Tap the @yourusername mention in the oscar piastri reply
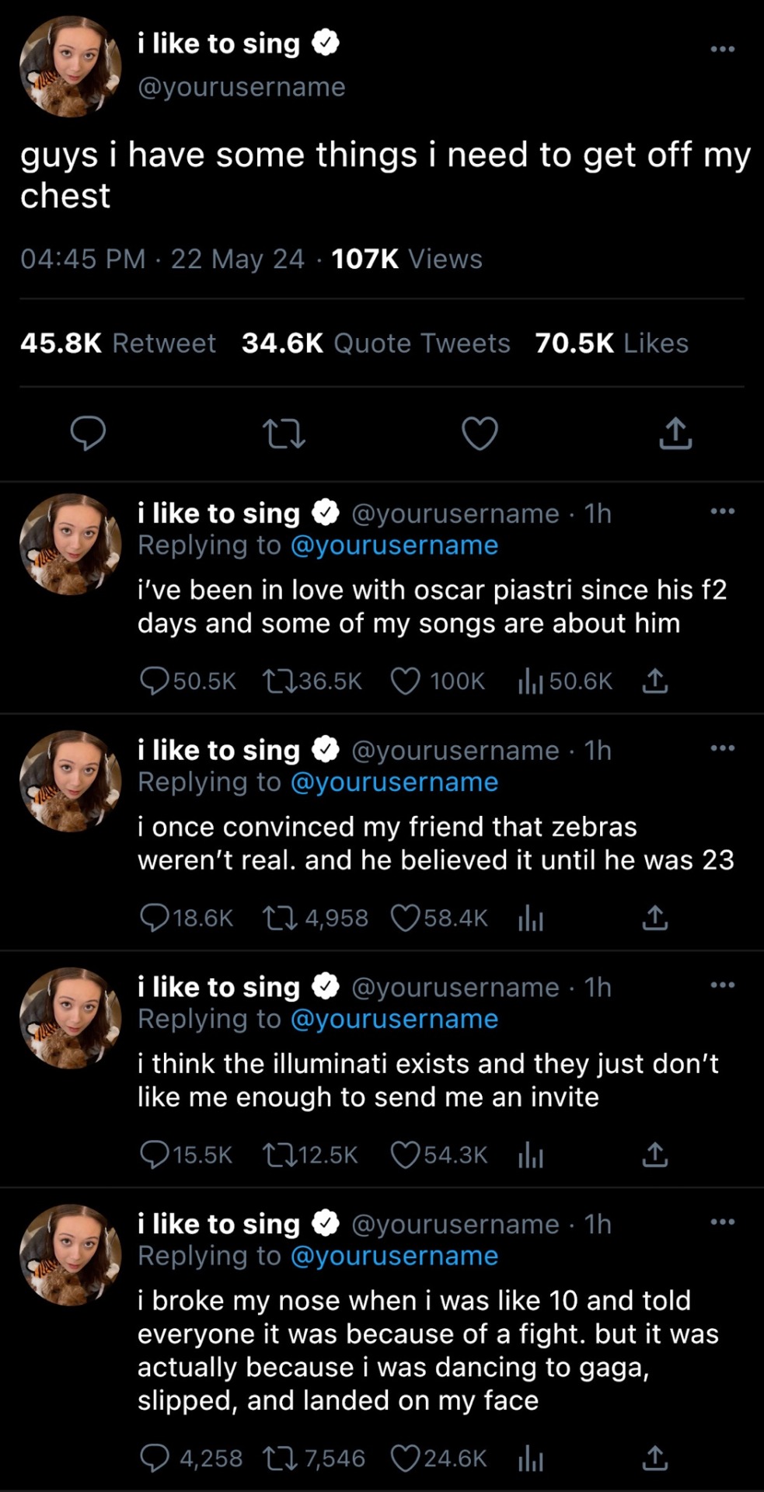 point(394,546)
